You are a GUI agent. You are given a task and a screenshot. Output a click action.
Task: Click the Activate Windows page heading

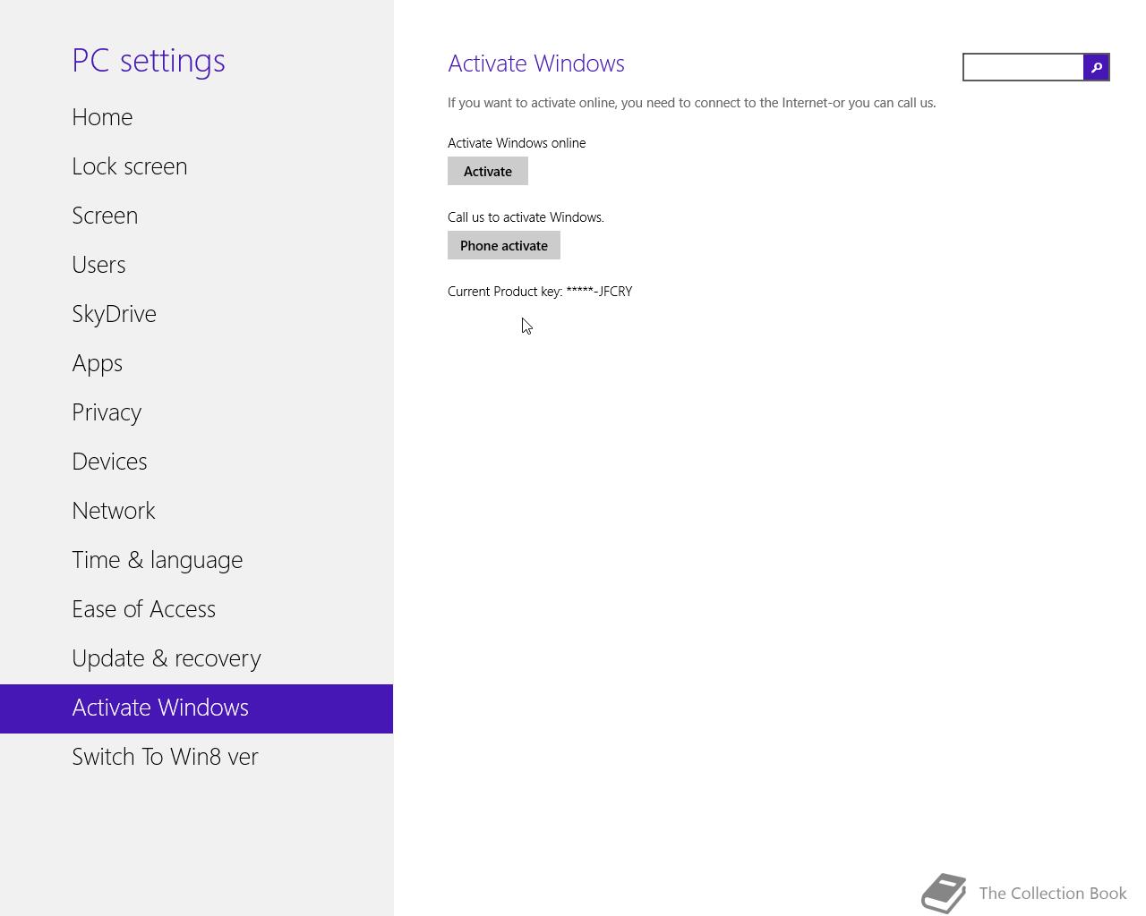coord(536,64)
